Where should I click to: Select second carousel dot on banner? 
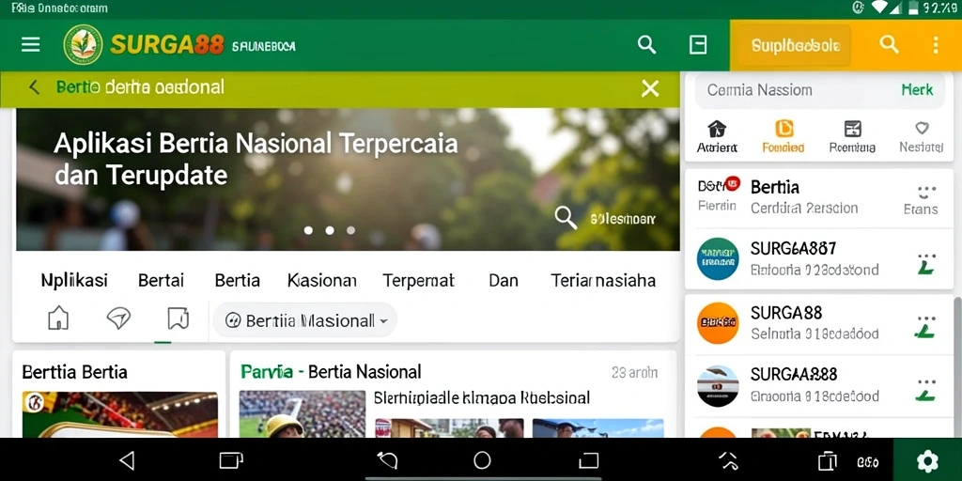(330, 231)
